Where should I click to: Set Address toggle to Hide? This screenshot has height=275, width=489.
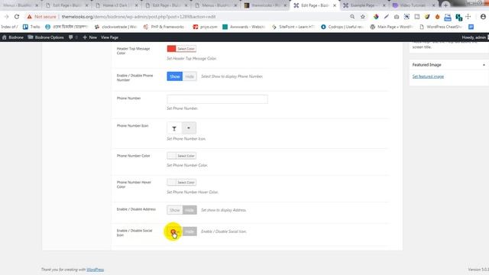(x=189, y=210)
